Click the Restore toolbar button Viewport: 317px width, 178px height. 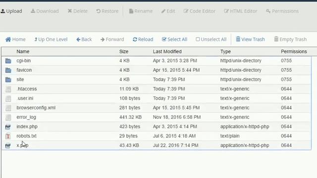point(107,11)
